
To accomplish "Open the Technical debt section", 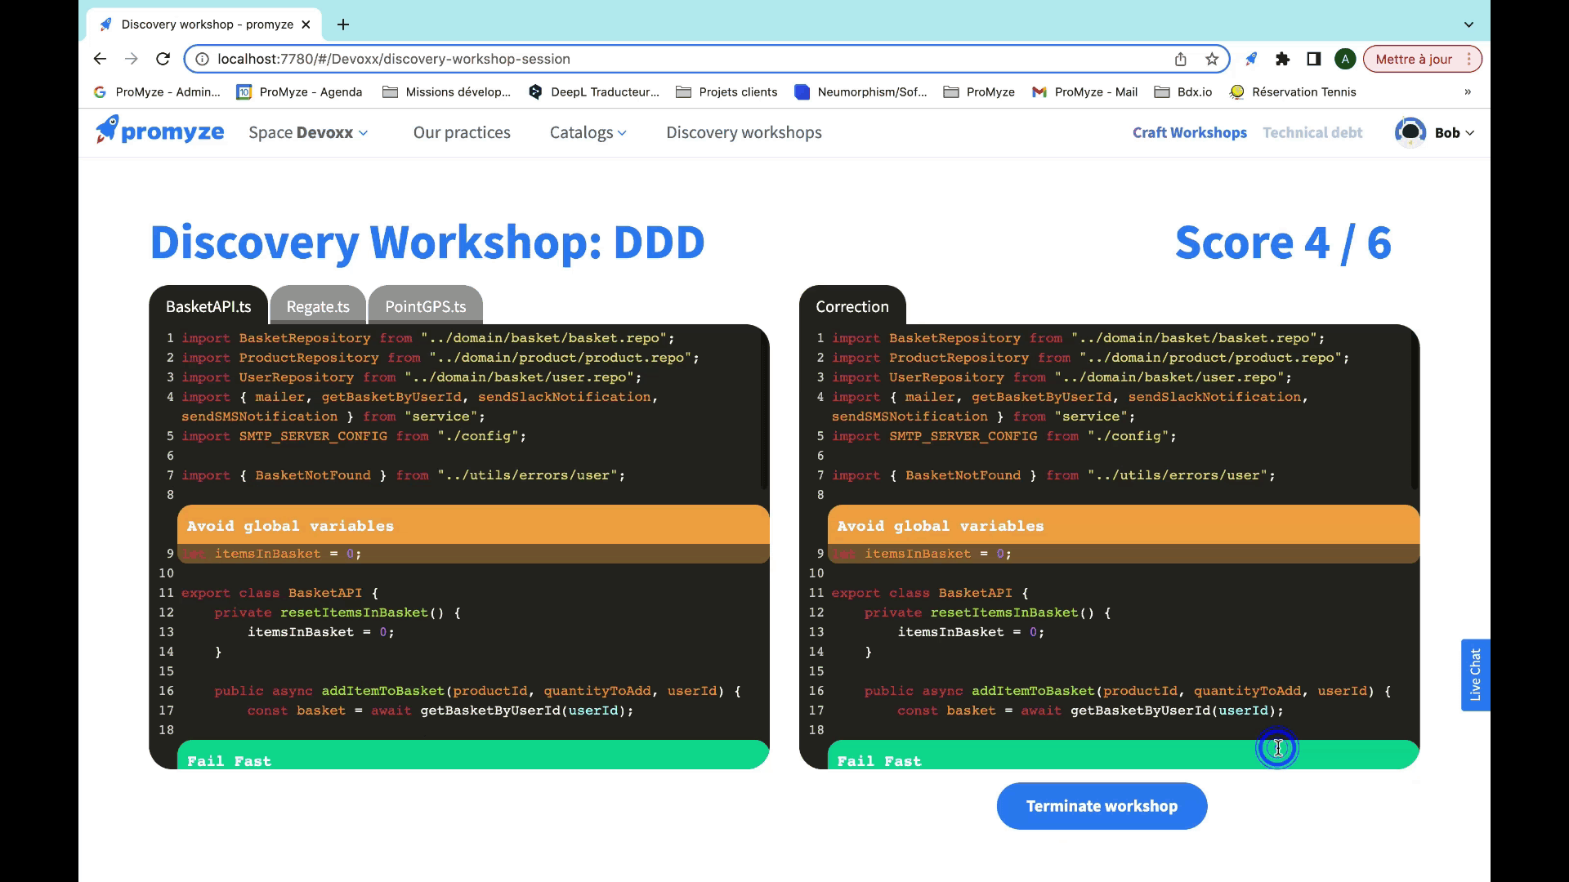I will (1312, 132).
